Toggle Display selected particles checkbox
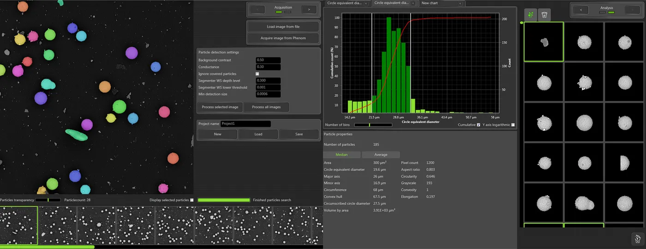Viewport: 646px width, 249px height. point(192,200)
